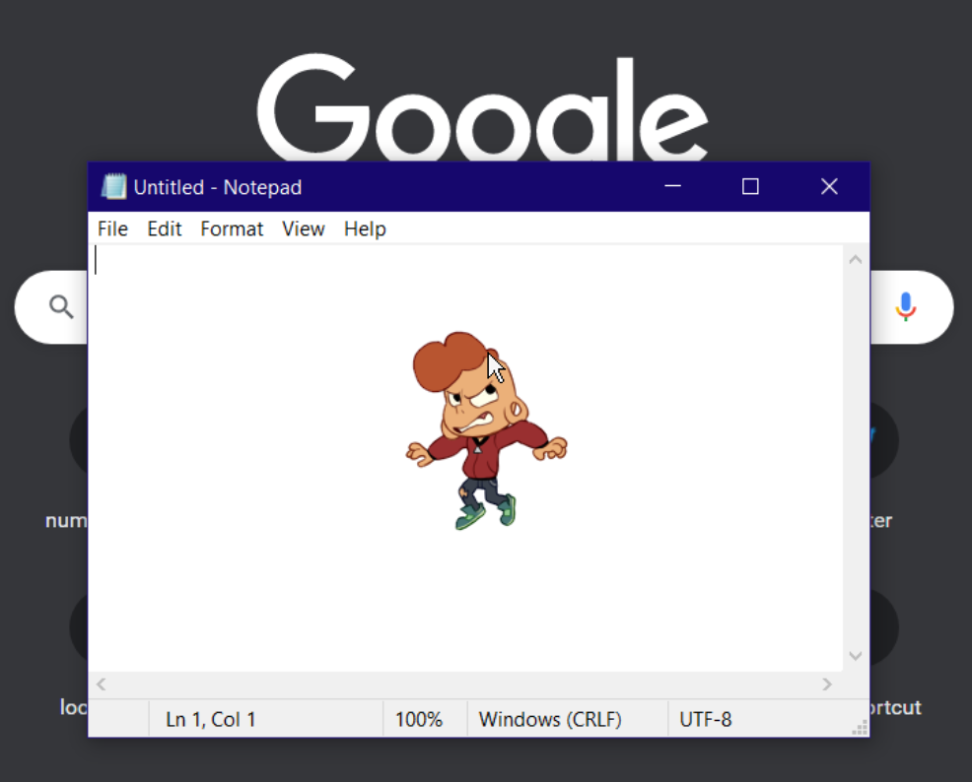Open the Help menu
Image resolution: width=972 pixels, height=782 pixels.
coord(364,228)
